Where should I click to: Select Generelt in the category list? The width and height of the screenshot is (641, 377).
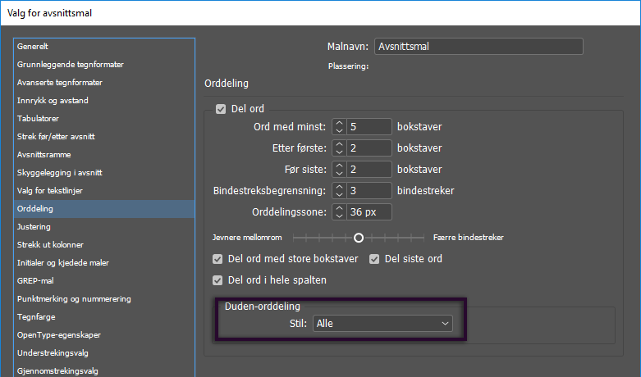[33, 47]
